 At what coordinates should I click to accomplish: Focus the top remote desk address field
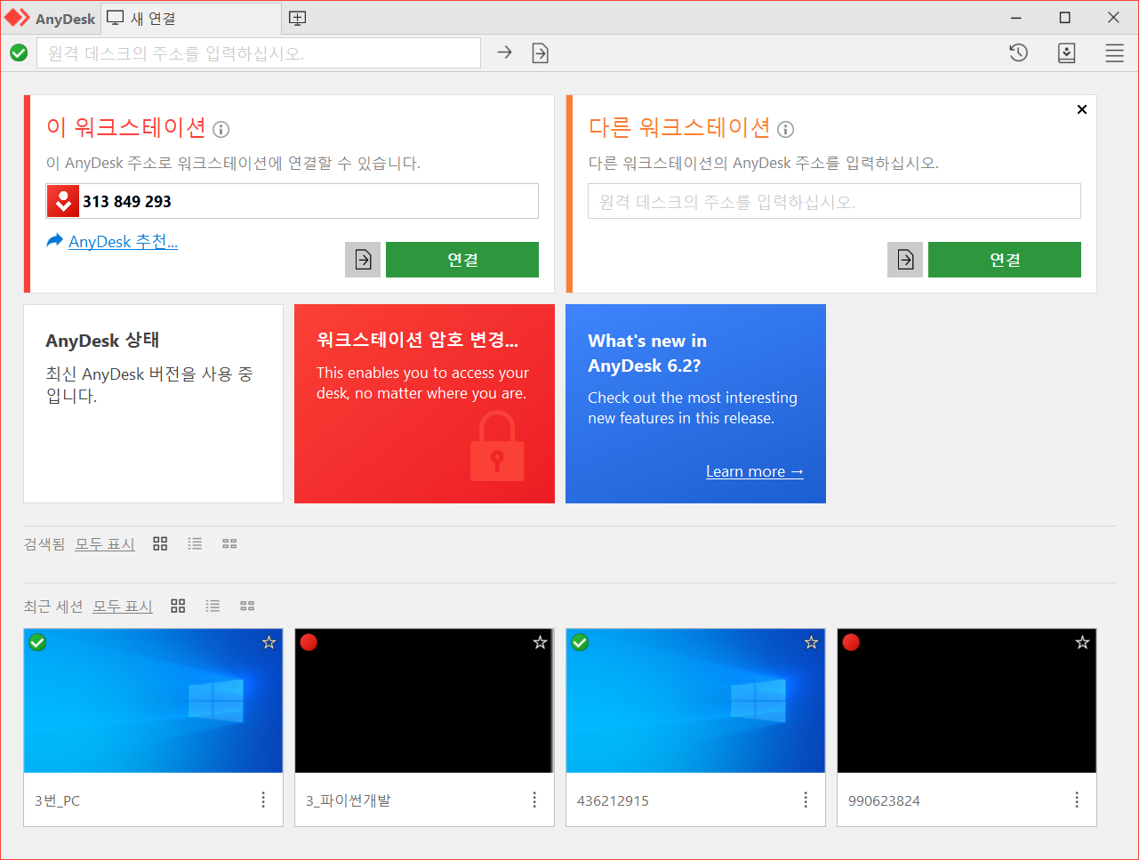pyautogui.click(x=259, y=53)
